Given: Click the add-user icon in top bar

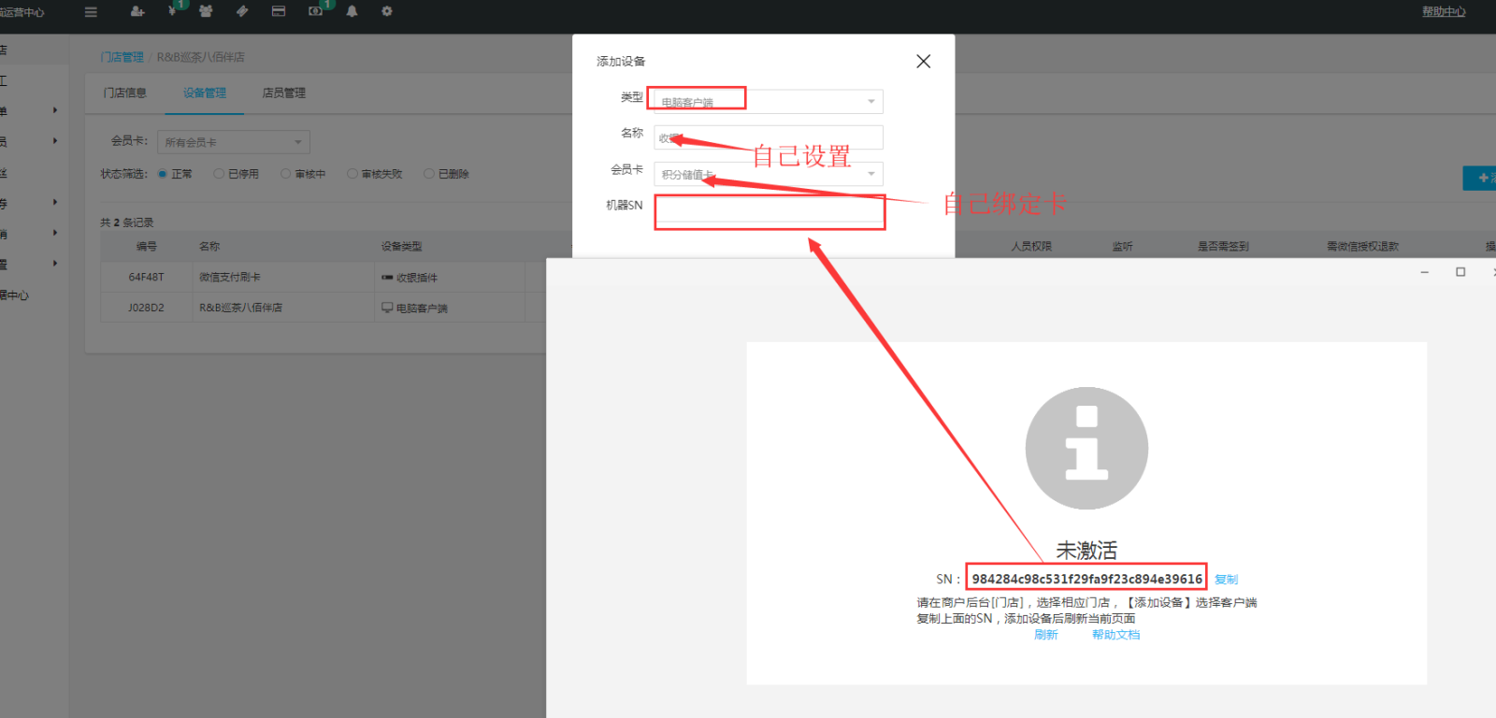Looking at the screenshot, I should (x=137, y=11).
